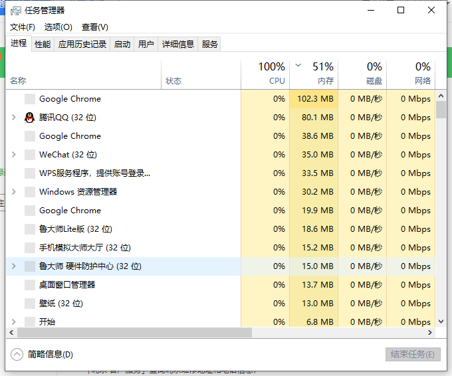Click the 结束任务(E) button
The width and height of the screenshot is (452, 376).
(413, 355)
